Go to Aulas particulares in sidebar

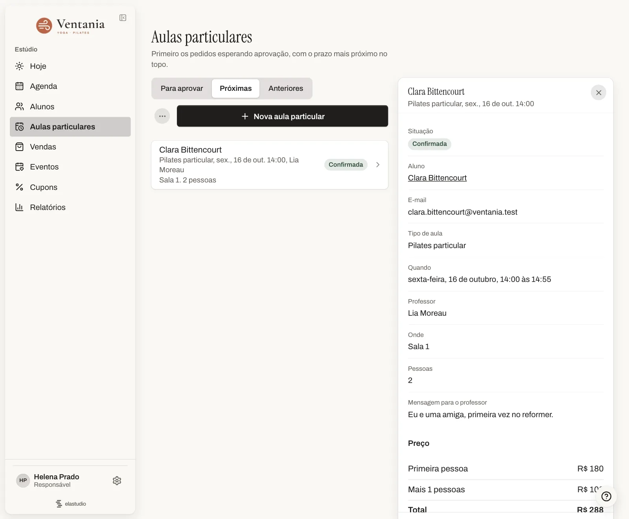70,127
